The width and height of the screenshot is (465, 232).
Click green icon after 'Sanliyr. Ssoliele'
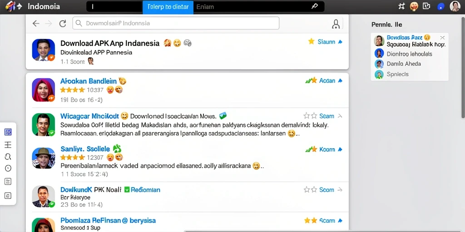117,149
